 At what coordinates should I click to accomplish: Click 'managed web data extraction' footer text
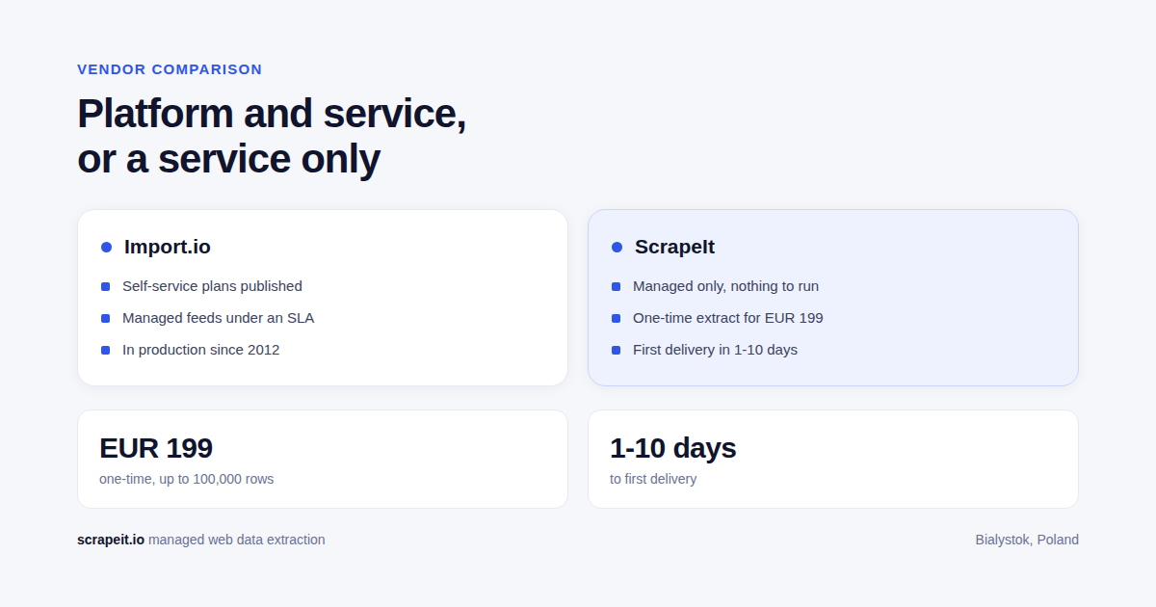click(237, 540)
